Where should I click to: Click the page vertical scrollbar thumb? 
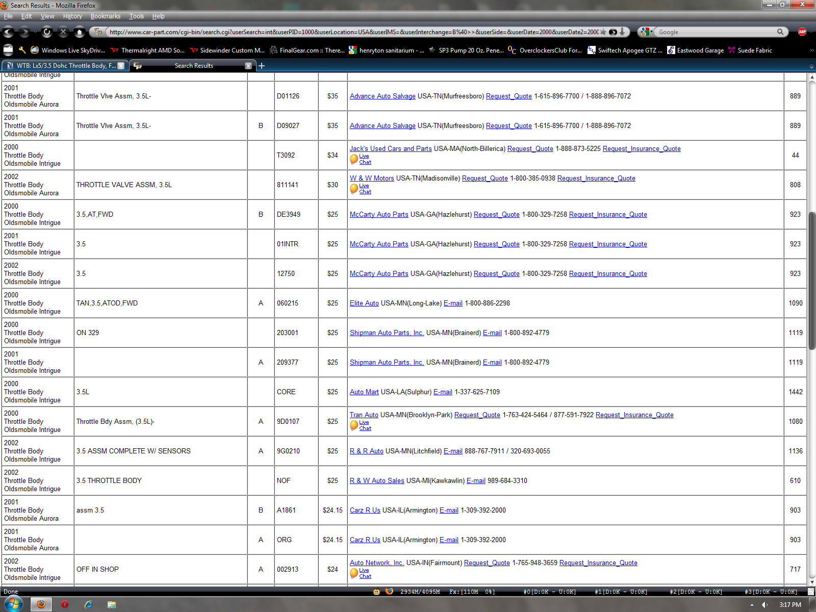coord(812,280)
